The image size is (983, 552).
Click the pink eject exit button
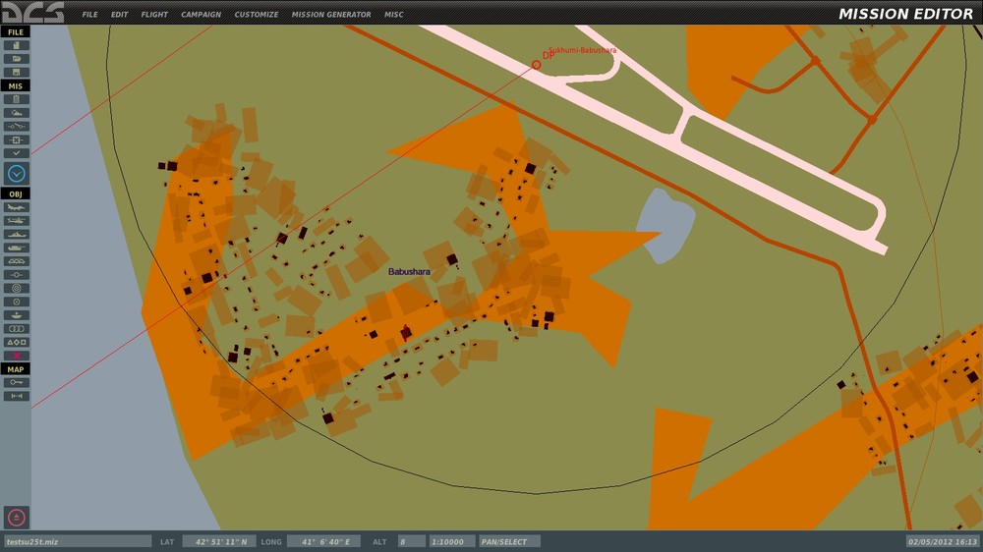pos(17,518)
